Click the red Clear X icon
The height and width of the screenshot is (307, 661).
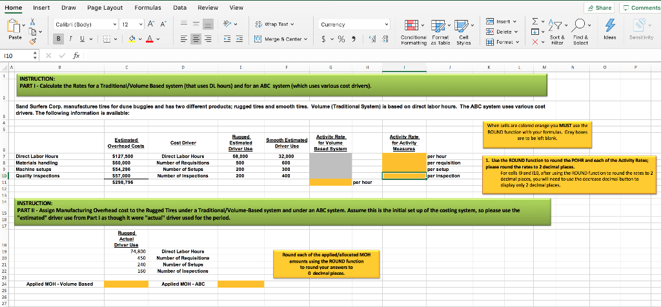tap(534, 41)
